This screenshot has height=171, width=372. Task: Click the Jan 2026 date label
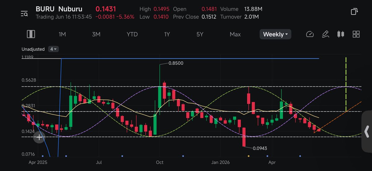click(220, 162)
